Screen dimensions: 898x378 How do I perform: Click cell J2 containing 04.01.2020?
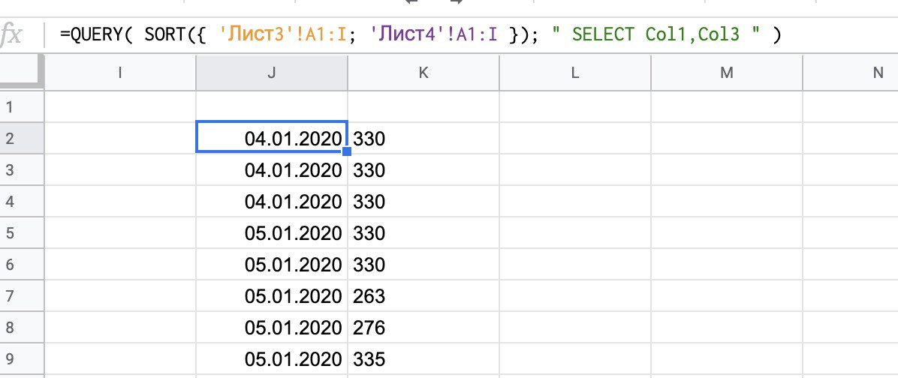coord(272,138)
